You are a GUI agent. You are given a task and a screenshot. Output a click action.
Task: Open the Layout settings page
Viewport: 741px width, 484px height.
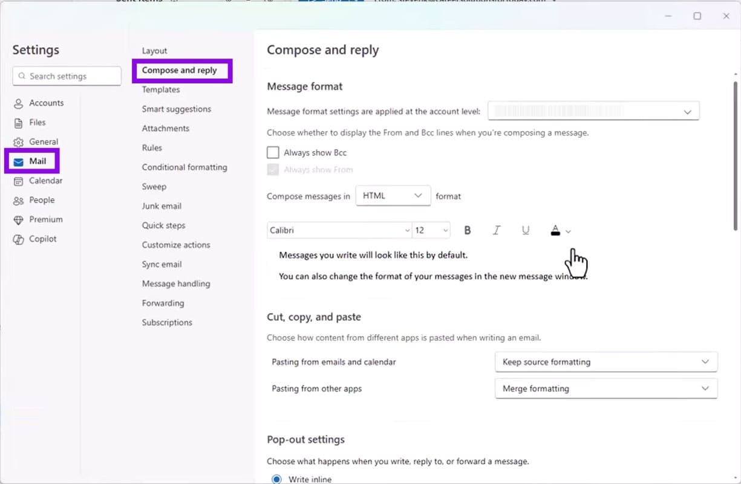(154, 51)
